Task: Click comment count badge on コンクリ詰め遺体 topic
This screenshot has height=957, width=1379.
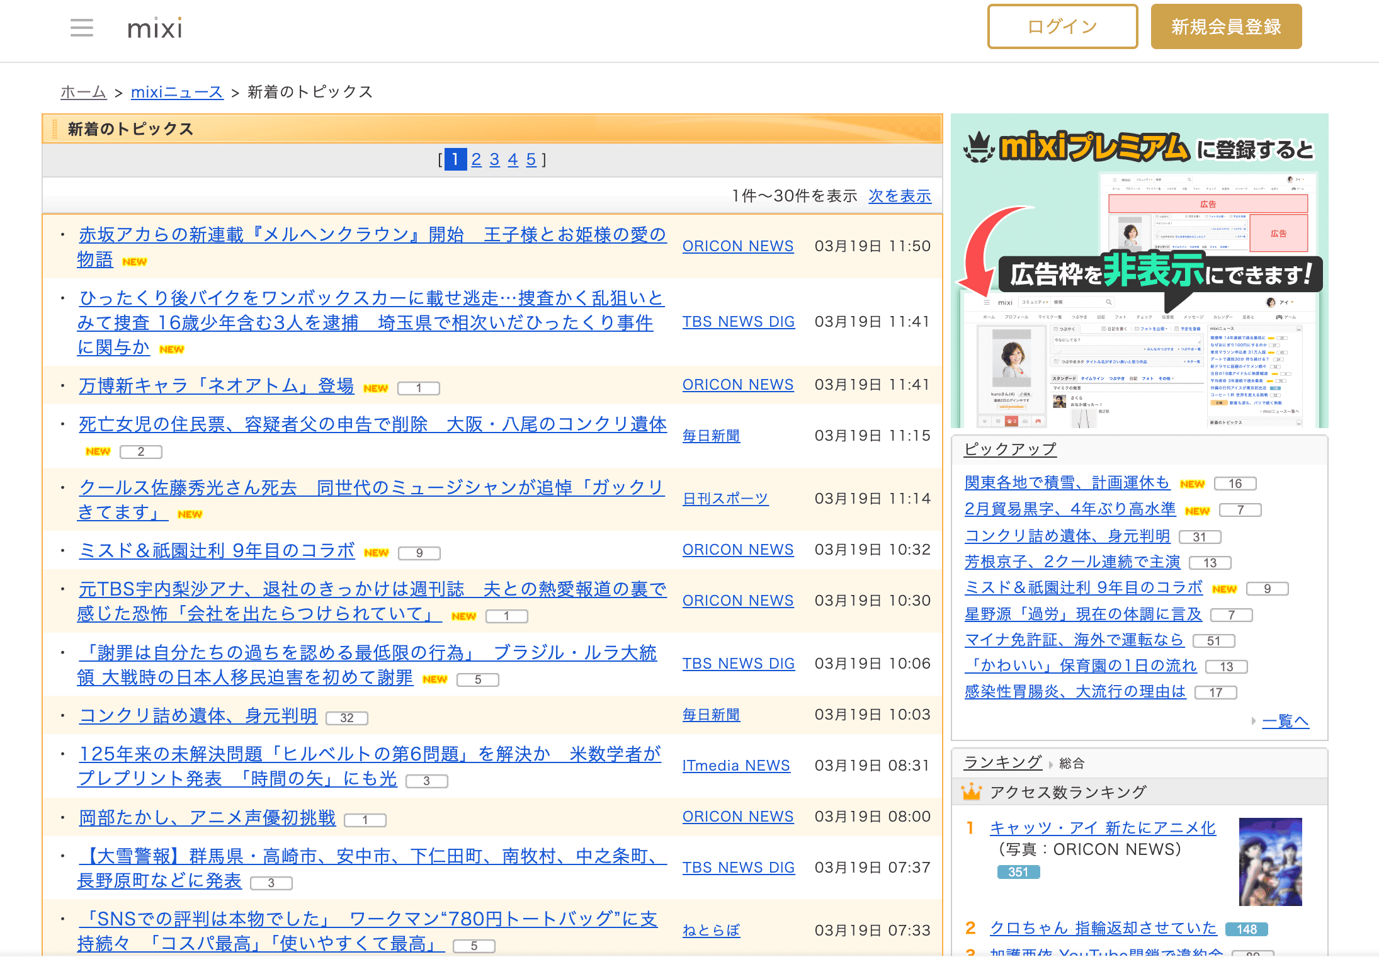Action: [x=347, y=718]
